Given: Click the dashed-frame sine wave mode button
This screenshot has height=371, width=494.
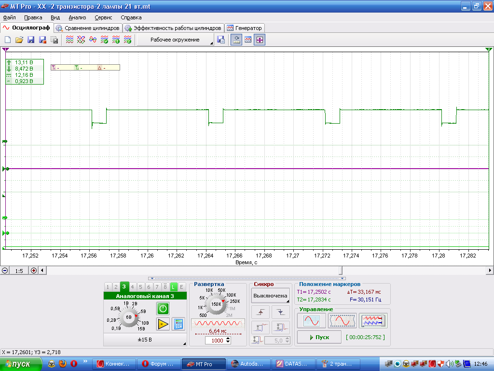Looking at the screenshot, I should coord(342,321).
